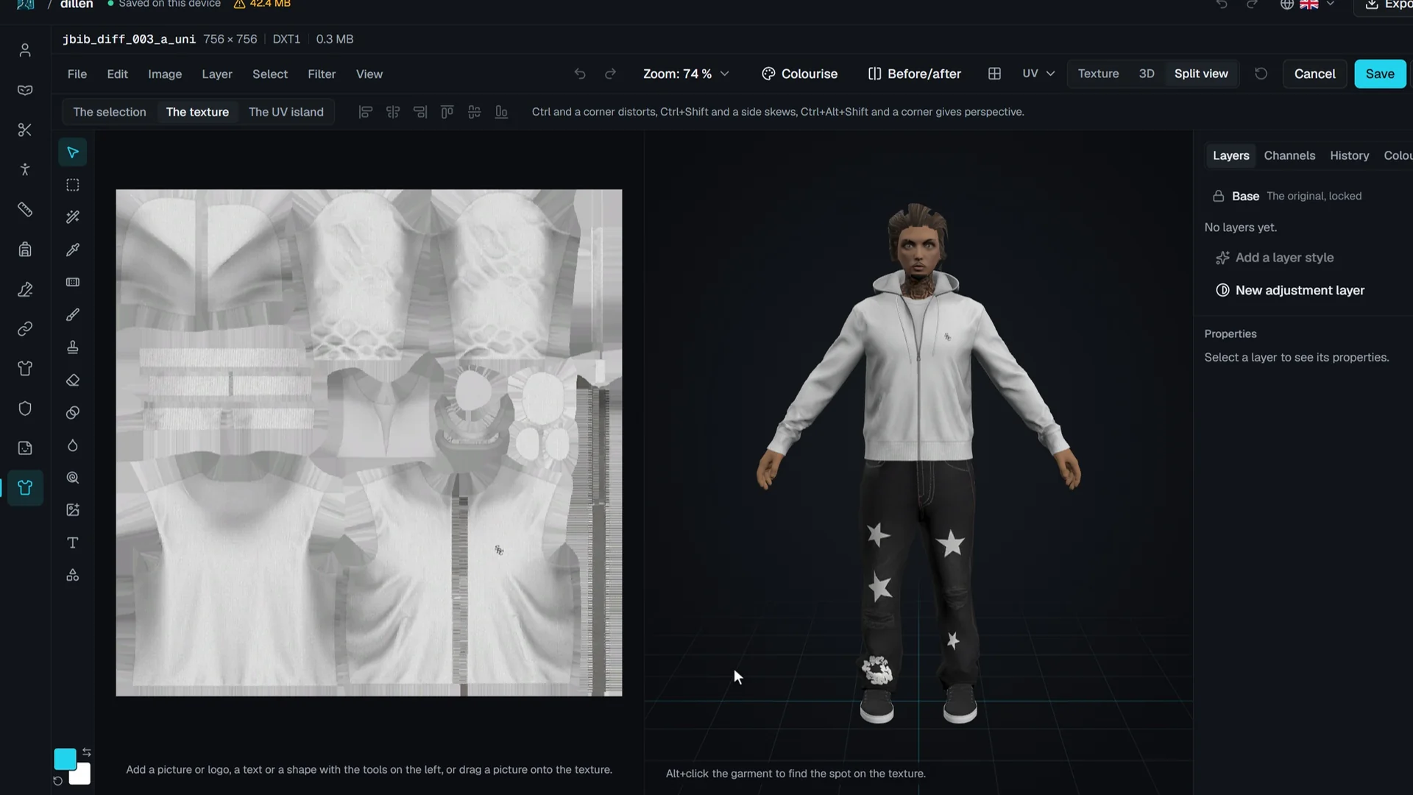This screenshot has height=795, width=1413.
Task: Switch to the History tab
Action: pyautogui.click(x=1349, y=155)
